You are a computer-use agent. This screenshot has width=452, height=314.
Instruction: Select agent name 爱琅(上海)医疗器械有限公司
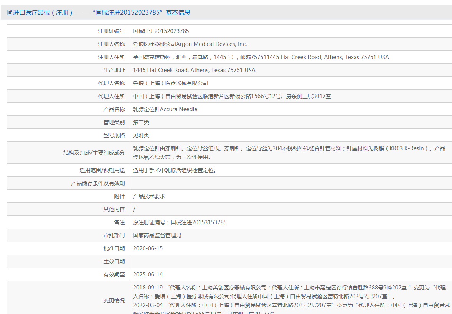(170, 83)
